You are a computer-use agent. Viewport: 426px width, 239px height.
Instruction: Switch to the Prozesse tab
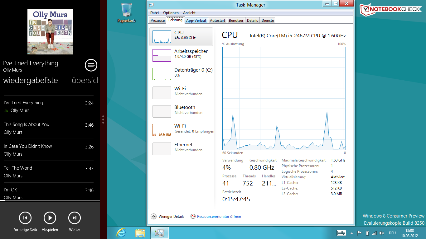(157, 21)
